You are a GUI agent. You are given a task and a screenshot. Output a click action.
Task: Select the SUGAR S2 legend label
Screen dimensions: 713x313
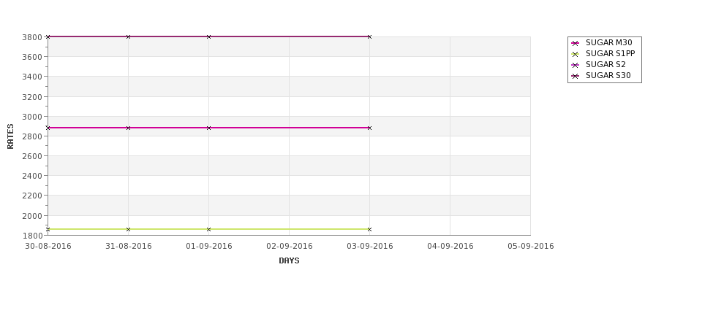(606, 64)
